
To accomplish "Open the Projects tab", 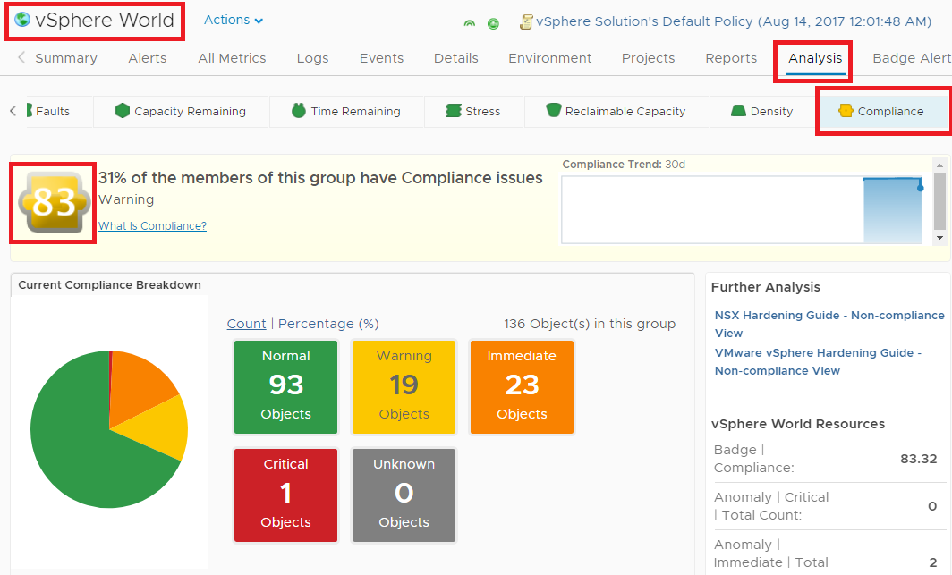I will pyautogui.click(x=648, y=58).
